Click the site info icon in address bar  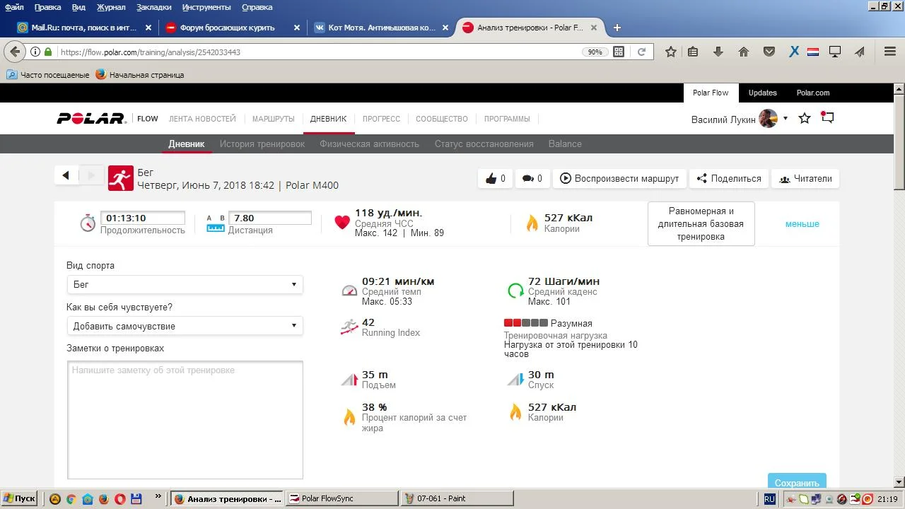pos(35,52)
